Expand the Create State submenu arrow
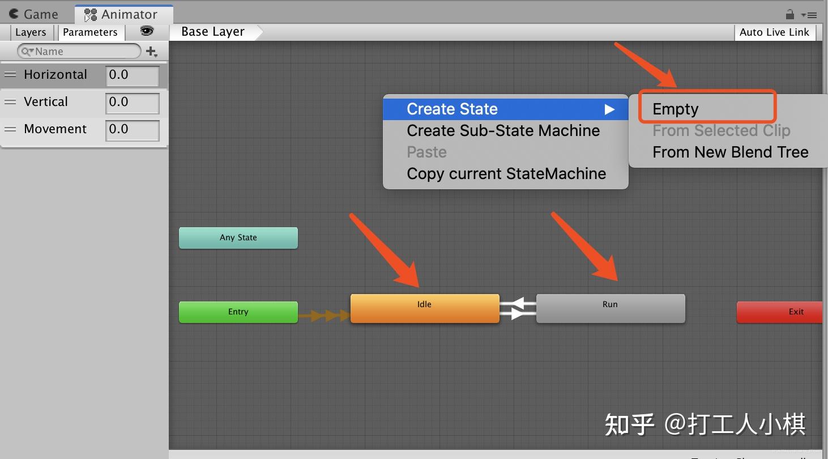This screenshot has width=828, height=459. click(x=610, y=109)
